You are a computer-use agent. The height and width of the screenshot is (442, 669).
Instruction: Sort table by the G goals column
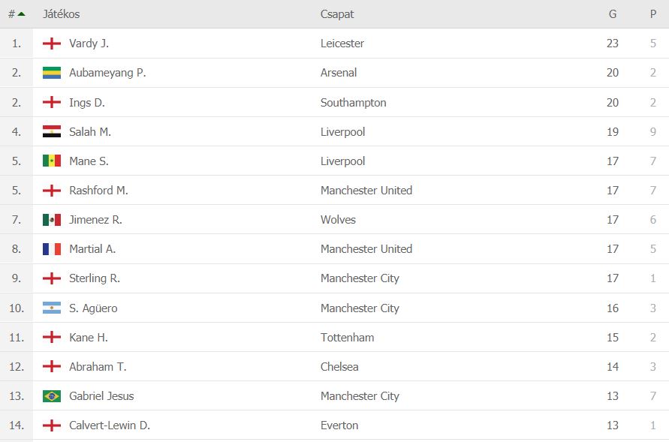point(613,14)
